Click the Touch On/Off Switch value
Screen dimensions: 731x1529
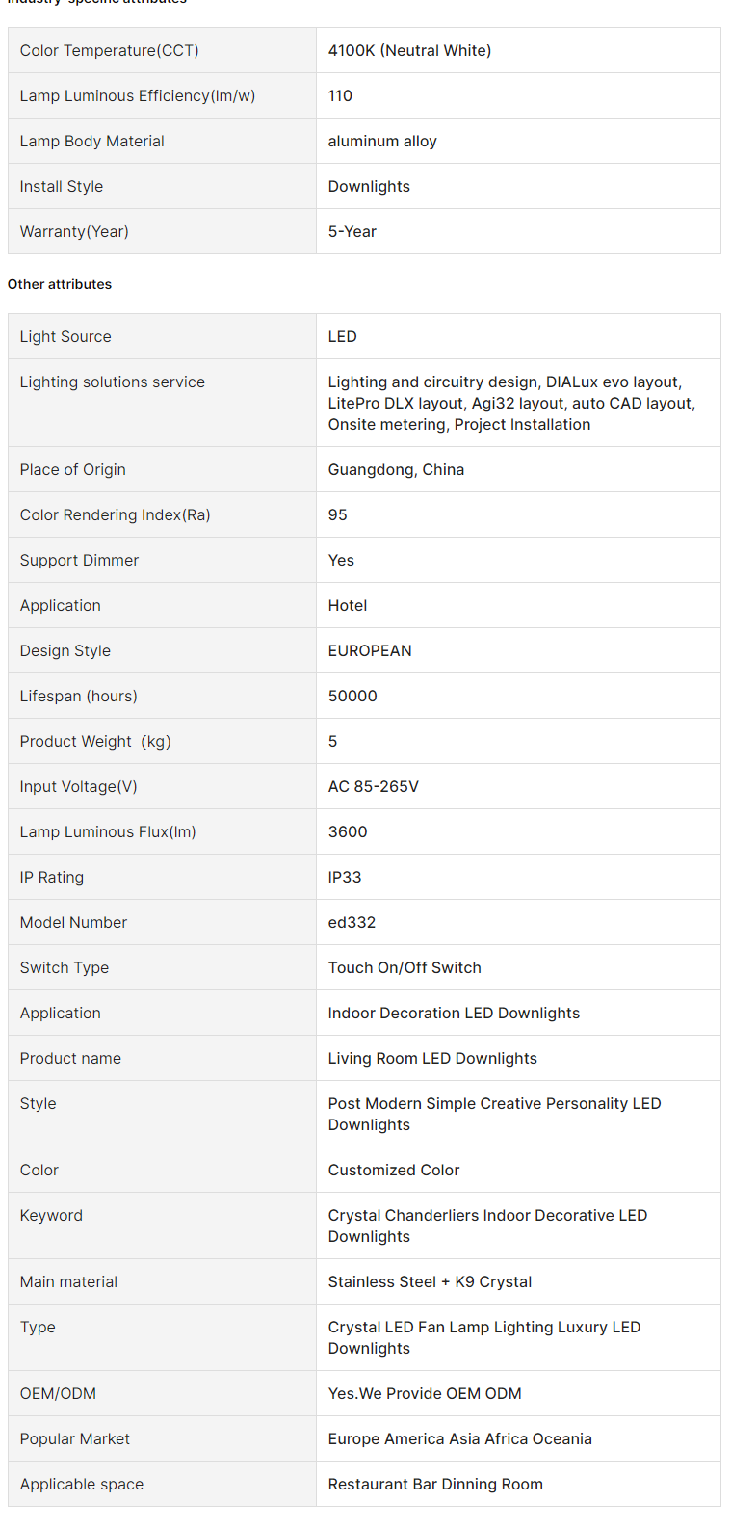point(405,967)
